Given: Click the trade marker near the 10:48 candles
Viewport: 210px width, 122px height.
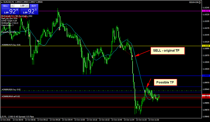Looking at the screenshot, I should coord(120,46).
